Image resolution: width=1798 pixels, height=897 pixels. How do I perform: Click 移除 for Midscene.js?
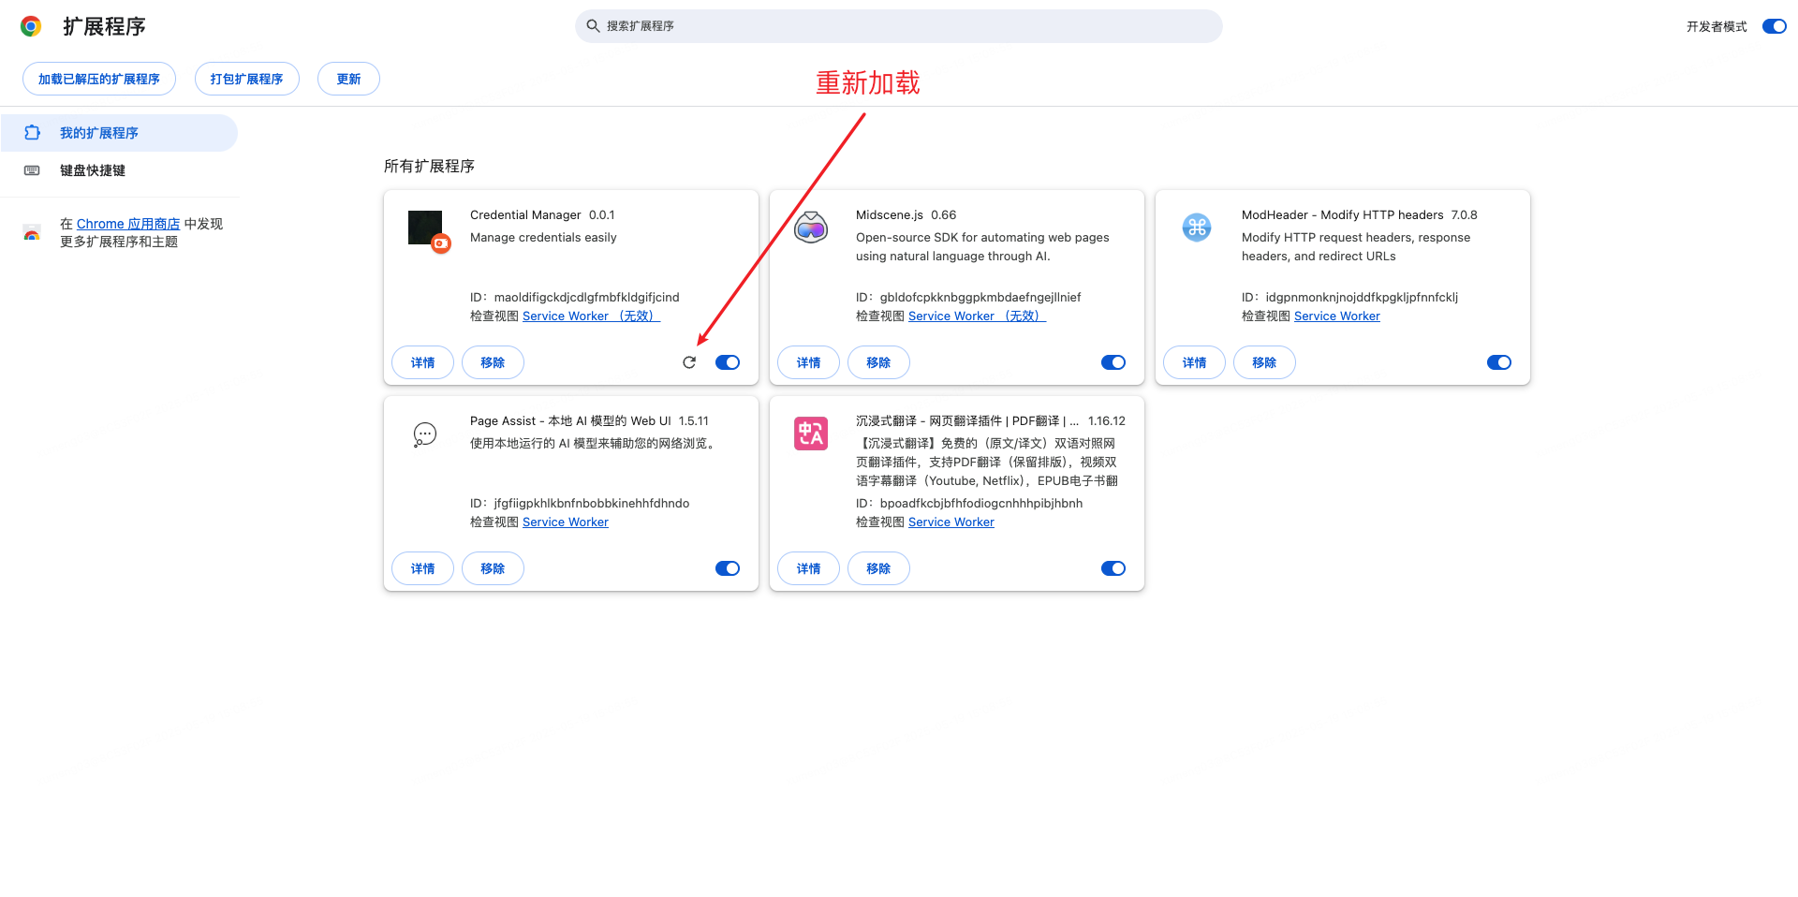tap(878, 362)
